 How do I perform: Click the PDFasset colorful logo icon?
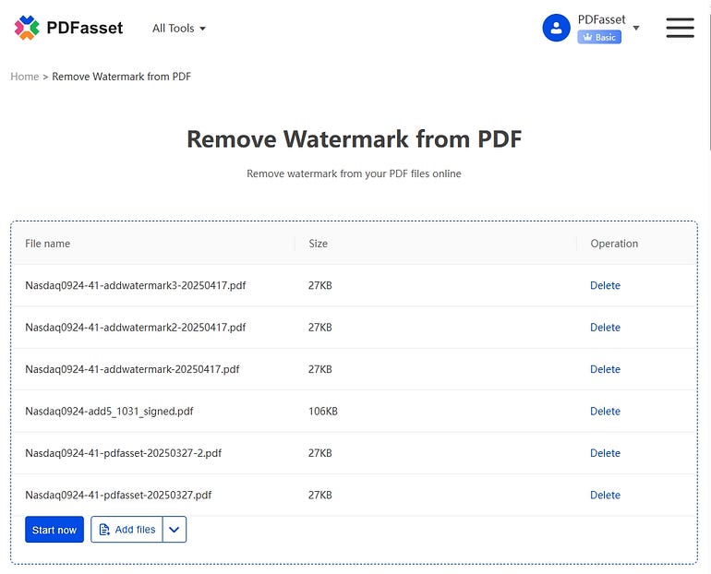click(x=27, y=28)
